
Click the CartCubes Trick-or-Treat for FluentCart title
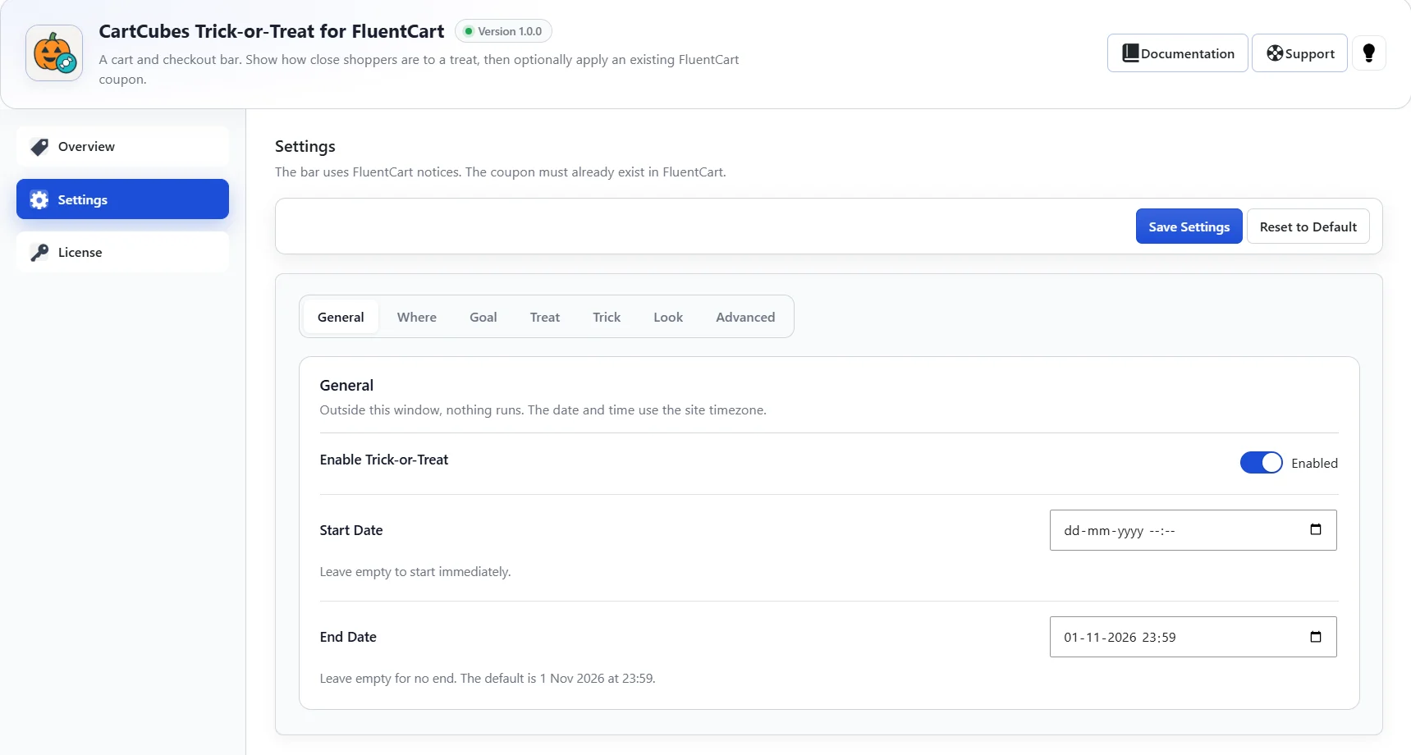[271, 31]
